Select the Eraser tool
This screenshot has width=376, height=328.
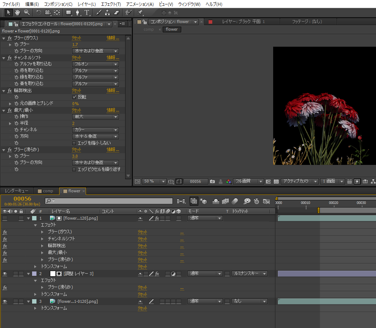tap(117, 12)
